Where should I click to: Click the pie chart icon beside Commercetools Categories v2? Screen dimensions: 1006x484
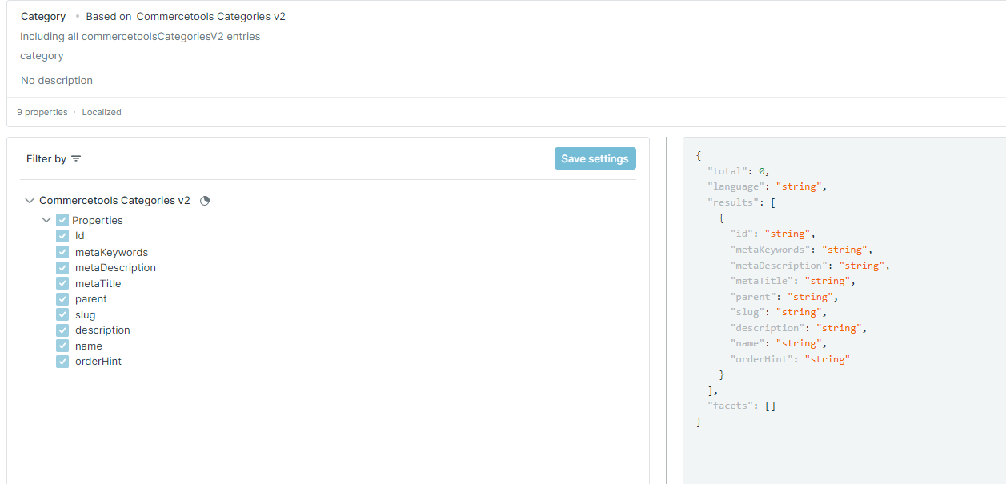tap(205, 201)
